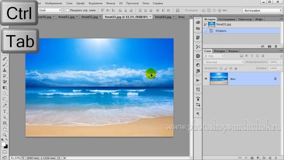This screenshot has width=284, height=160.
Task: Open the Notes panel icon in dock
Action: point(198,37)
